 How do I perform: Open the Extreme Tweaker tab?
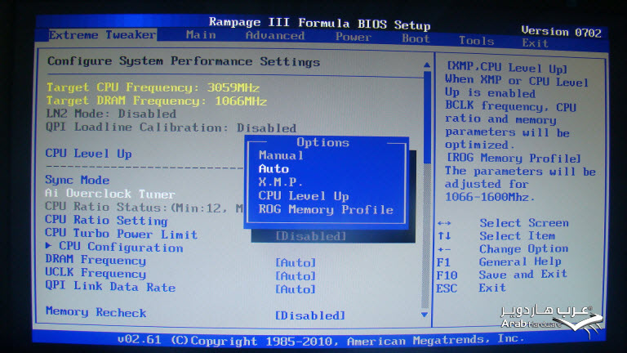coord(102,35)
